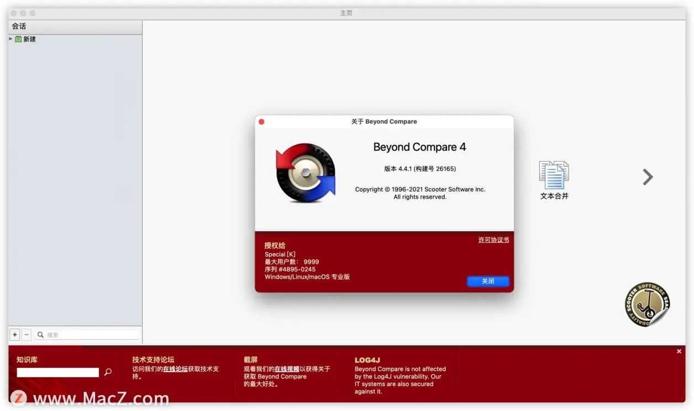Click the 技术支持论坛 heading
Screen dimensions: 694x411
(153, 360)
